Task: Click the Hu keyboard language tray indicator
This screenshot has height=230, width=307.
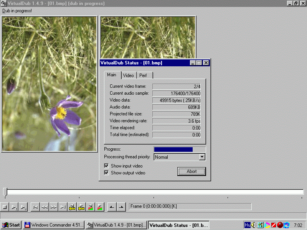Action: (x=247, y=225)
